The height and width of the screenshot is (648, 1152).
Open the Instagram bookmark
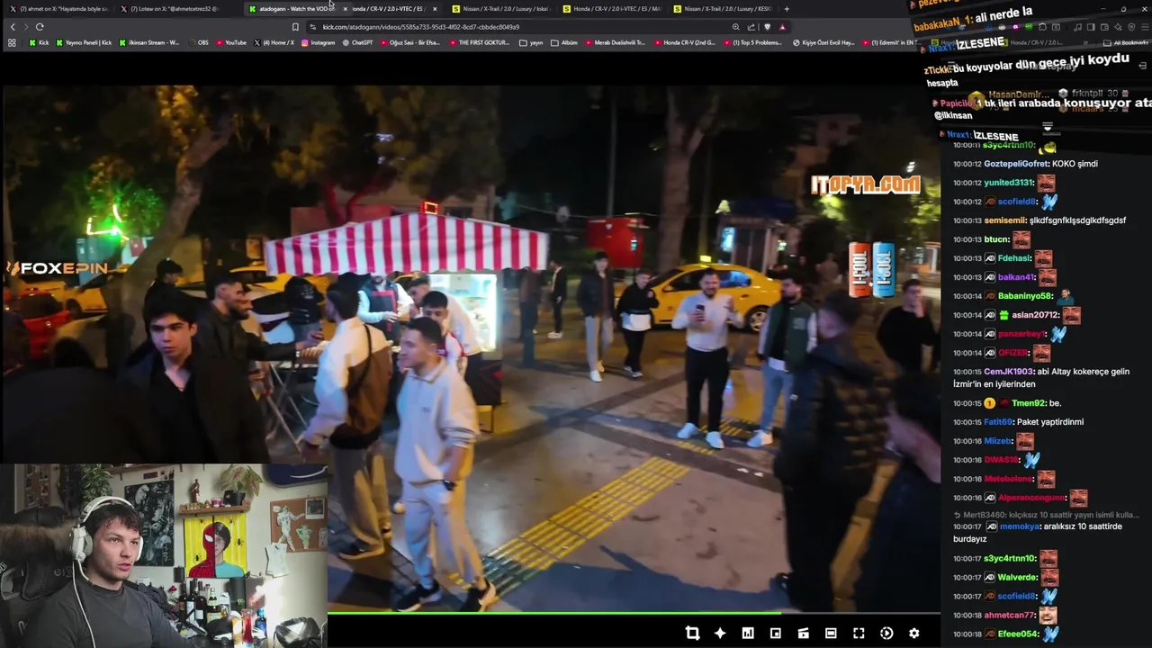[x=319, y=42]
